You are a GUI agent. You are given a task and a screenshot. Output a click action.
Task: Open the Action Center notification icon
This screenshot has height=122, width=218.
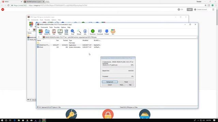coord(214,120)
